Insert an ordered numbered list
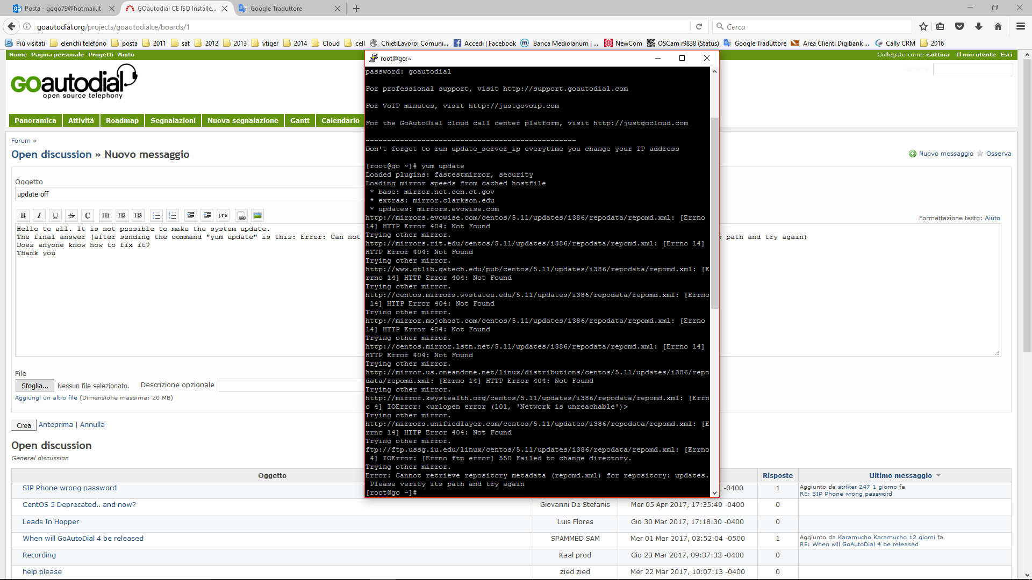The height and width of the screenshot is (580, 1032). point(173,215)
